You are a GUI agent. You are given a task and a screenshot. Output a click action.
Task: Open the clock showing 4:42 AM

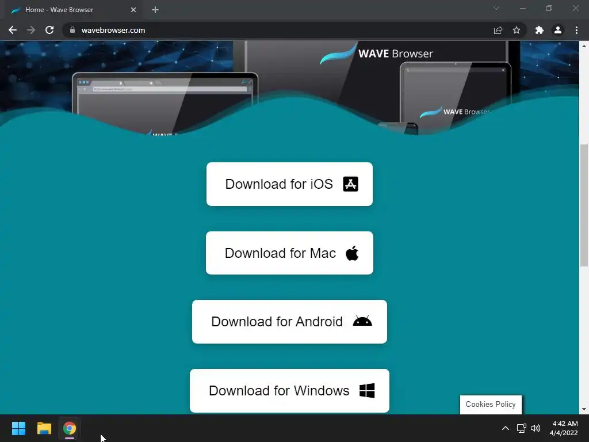click(564, 428)
